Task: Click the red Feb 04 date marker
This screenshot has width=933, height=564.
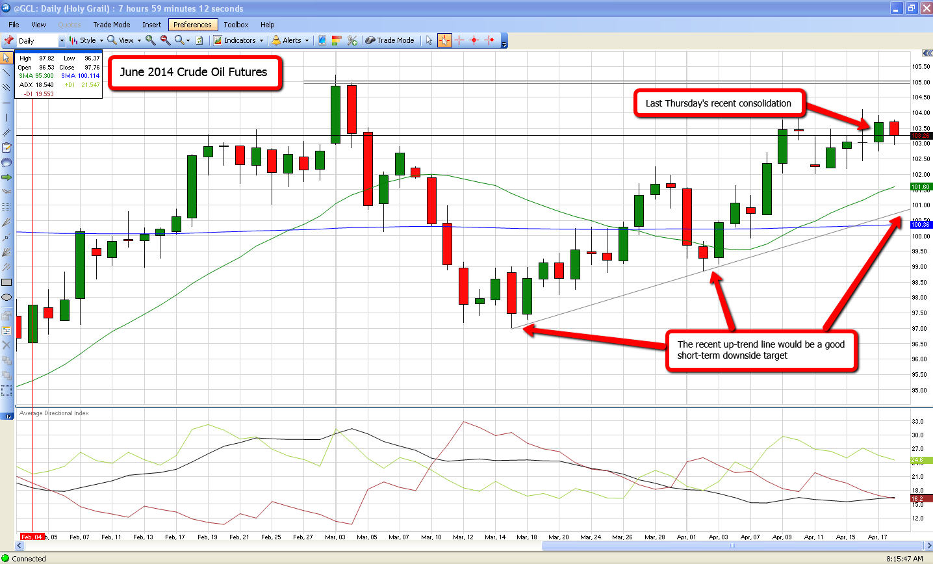Action: click(x=32, y=537)
